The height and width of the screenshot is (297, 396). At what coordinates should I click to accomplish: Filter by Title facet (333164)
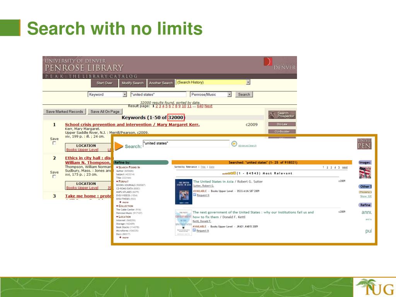tap(123, 178)
